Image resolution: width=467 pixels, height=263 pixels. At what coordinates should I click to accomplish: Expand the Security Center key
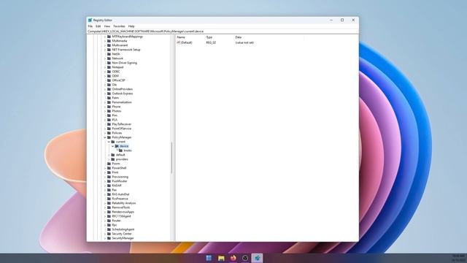click(x=105, y=234)
